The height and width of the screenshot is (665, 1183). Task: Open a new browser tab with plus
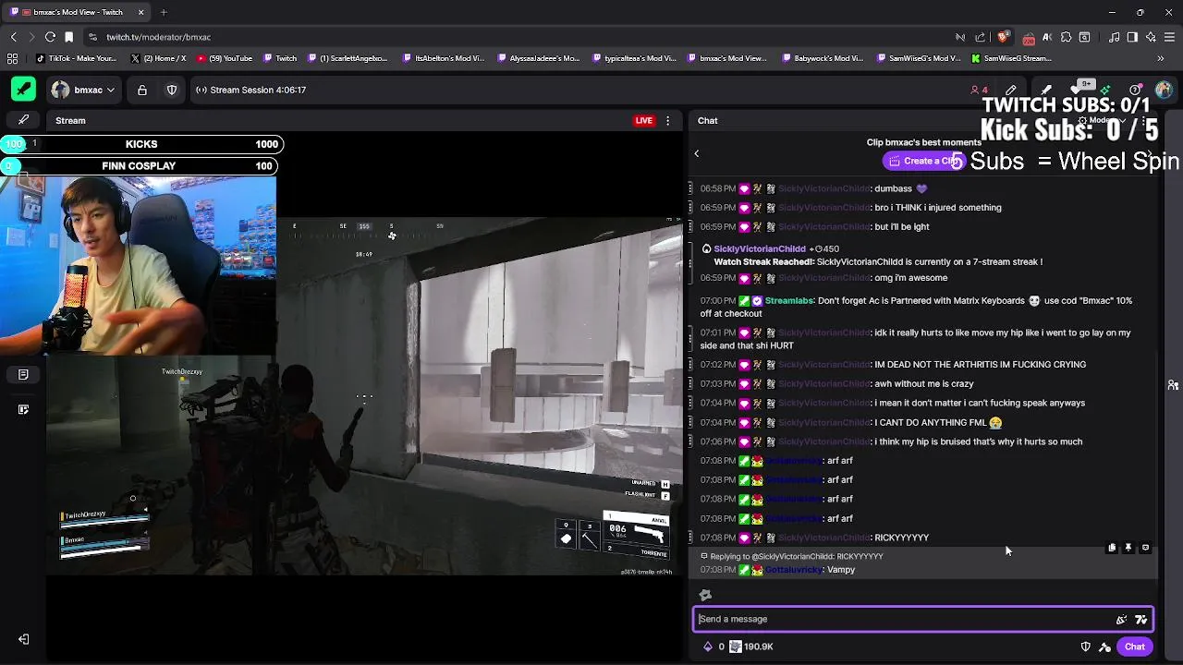point(164,12)
